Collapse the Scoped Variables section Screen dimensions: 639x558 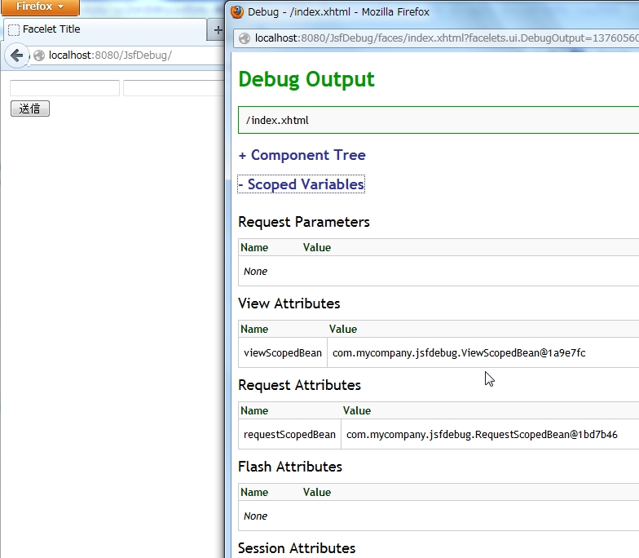[302, 184]
